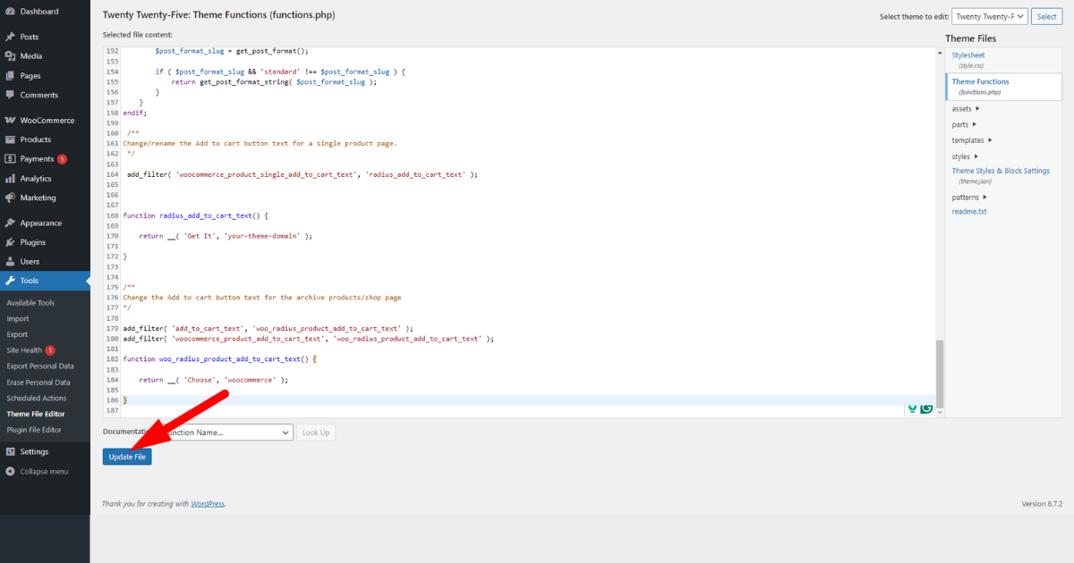Click the Dashboard gauge icon in sidebar

[x=10, y=12]
